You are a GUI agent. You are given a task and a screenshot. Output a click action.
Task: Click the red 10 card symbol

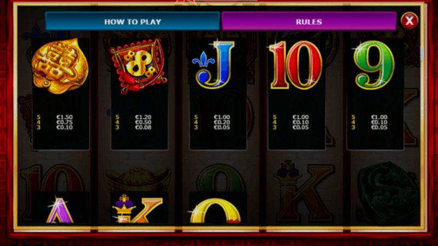point(296,65)
